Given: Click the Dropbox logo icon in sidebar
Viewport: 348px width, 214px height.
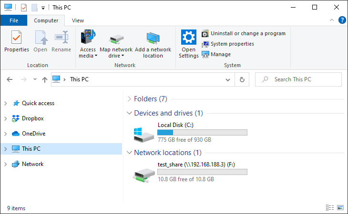Looking at the screenshot, I should coord(16,118).
